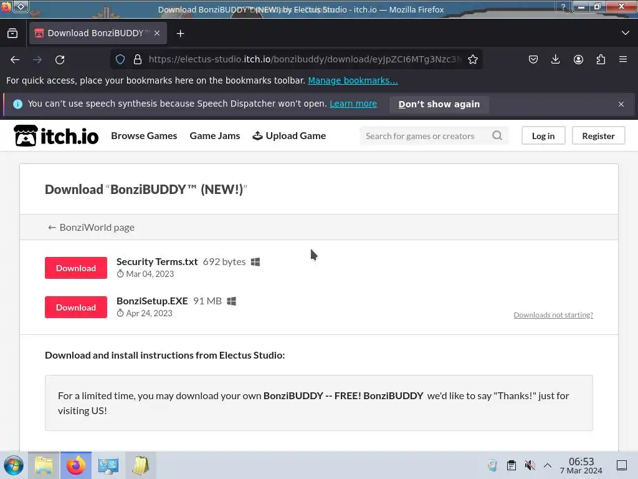The height and width of the screenshot is (479, 638).
Task: Open the Firefox hamburger application menu
Action: point(623,59)
